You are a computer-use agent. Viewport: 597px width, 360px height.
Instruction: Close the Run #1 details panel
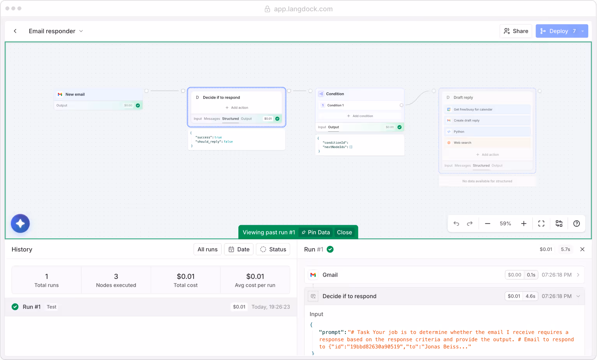(x=582, y=249)
